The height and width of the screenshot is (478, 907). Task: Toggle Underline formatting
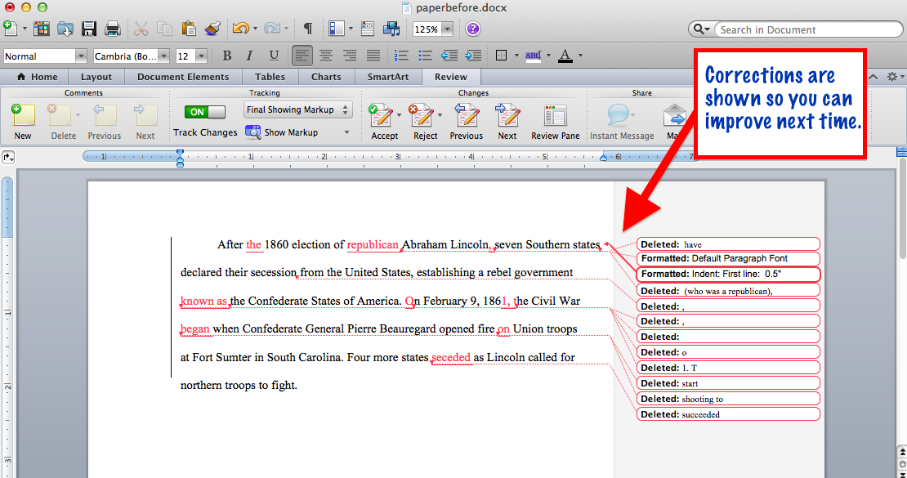coord(274,56)
